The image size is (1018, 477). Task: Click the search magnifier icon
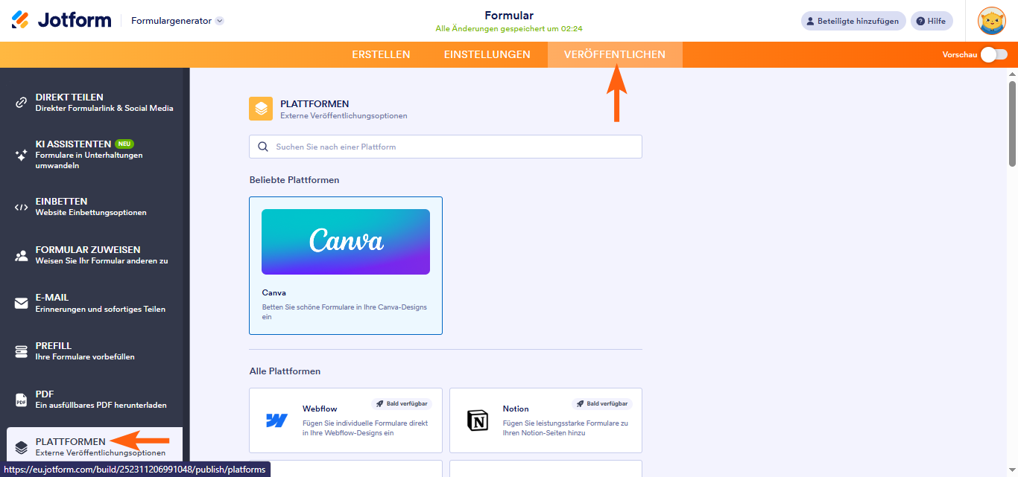point(262,147)
